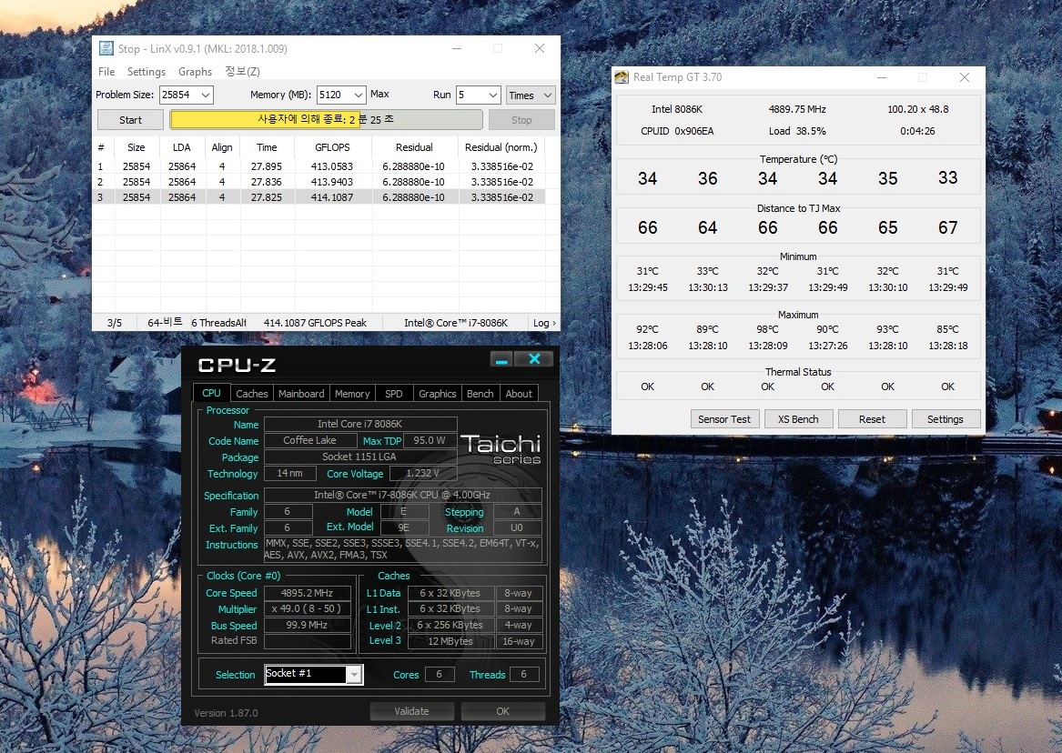Click 414.1087 GFLOPS Peak in status bar
The height and width of the screenshot is (753, 1062).
315,323
